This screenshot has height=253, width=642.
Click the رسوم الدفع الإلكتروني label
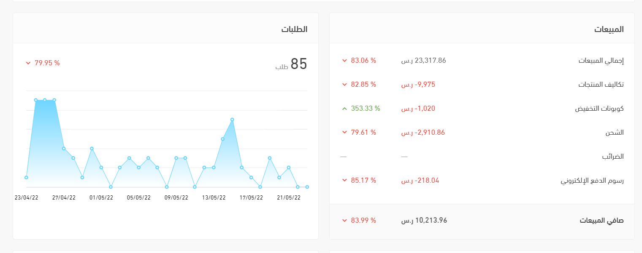pyautogui.click(x=592, y=181)
